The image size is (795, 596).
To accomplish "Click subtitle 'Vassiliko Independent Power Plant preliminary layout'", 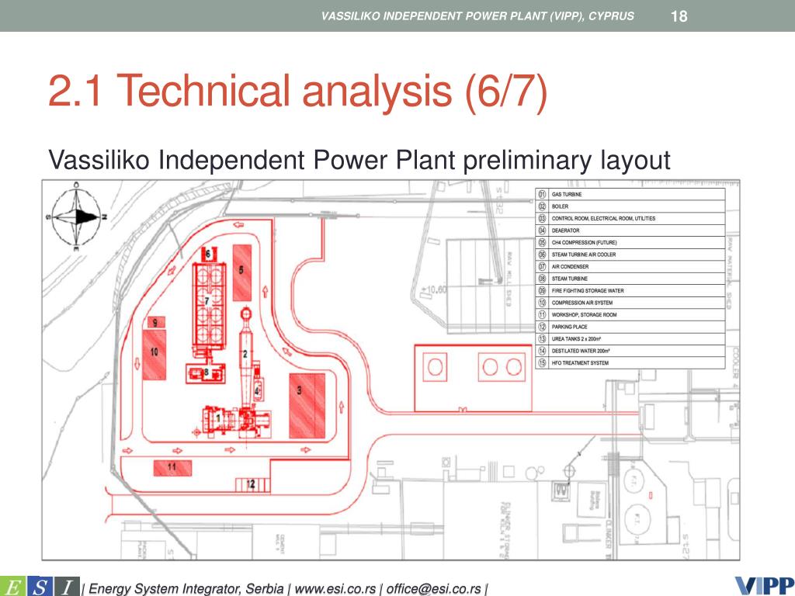I will click(x=359, y=160).
